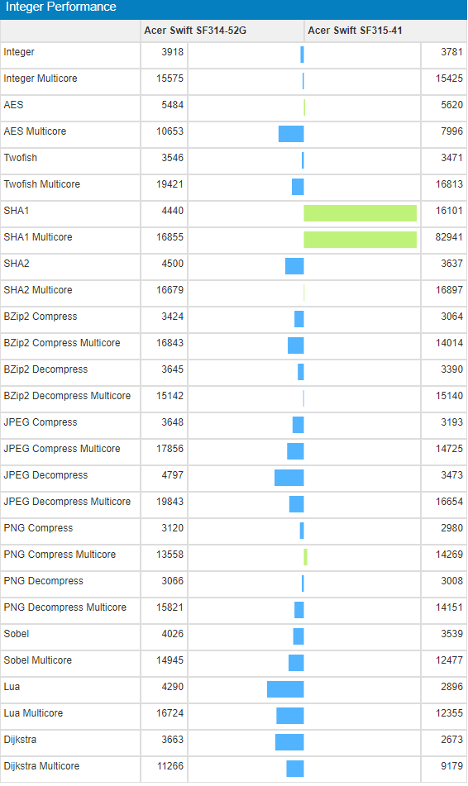Click the SHA1 green comparison bar
This screenshot has width=468, height=786.
point(361,213)
